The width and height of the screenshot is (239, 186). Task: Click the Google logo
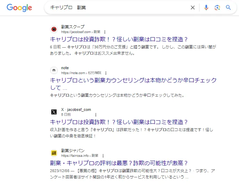point(19,8)
